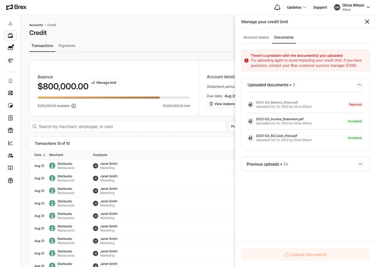Expand the Previous uploads section
This screenshot has height=267, width=376.
(360, 164)
